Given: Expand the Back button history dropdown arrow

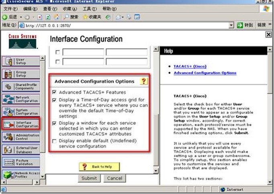Looking at the screenshot, I should [21, 17].
